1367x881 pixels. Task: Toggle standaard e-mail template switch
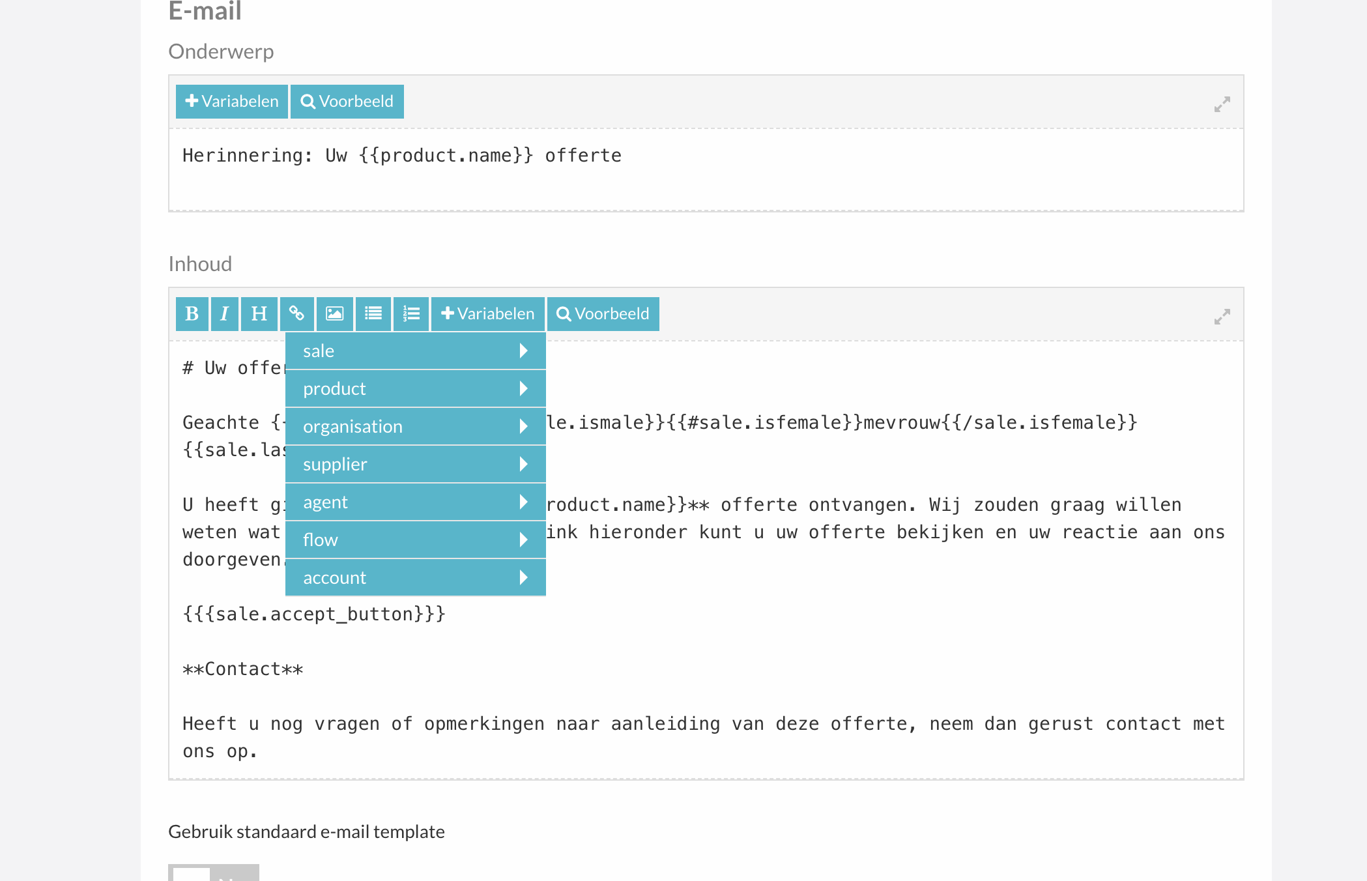click(213, 873)
